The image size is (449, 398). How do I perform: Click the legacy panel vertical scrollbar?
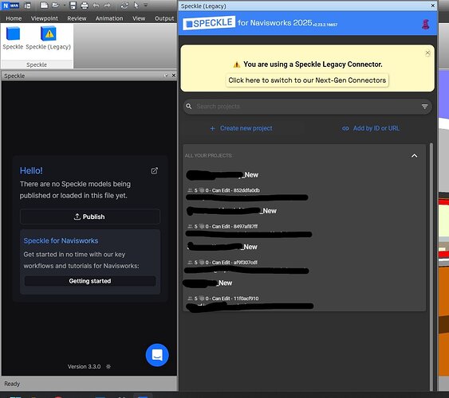coord(431,267)
